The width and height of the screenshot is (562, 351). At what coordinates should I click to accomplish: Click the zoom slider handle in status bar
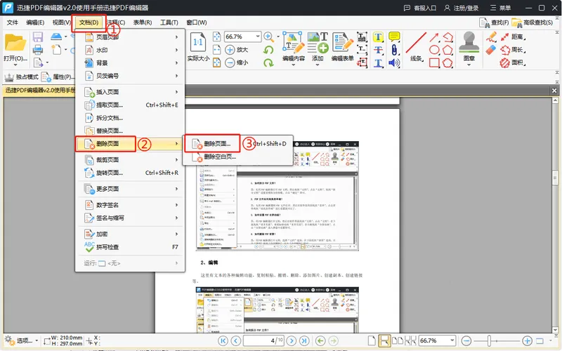pyautogui.click(x=489, y=340)
